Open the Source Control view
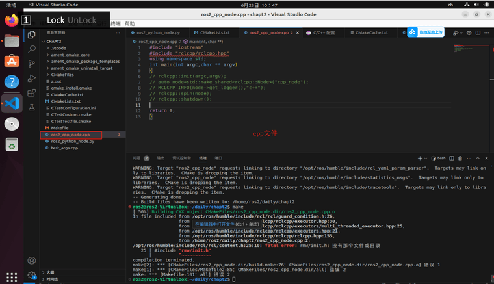 point(31,64)
